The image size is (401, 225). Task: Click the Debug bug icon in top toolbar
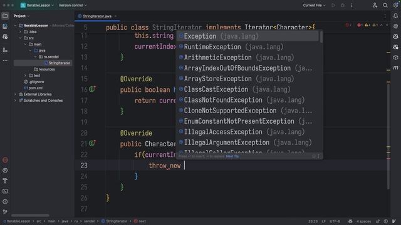click(x=343, y=5)
